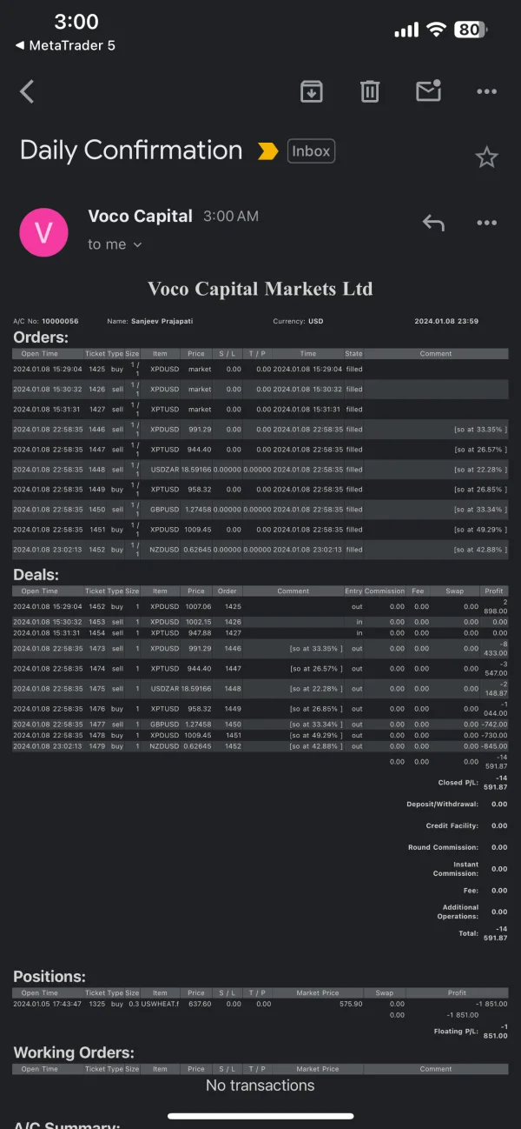The height and width of the screenshot is (1129, 521).
Task: Tap the Deals table Profit column header
Action: click(494, 591)
